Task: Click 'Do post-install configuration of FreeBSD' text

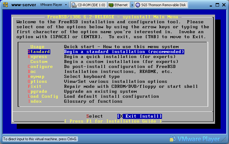Action: click(x=120, y=67)
